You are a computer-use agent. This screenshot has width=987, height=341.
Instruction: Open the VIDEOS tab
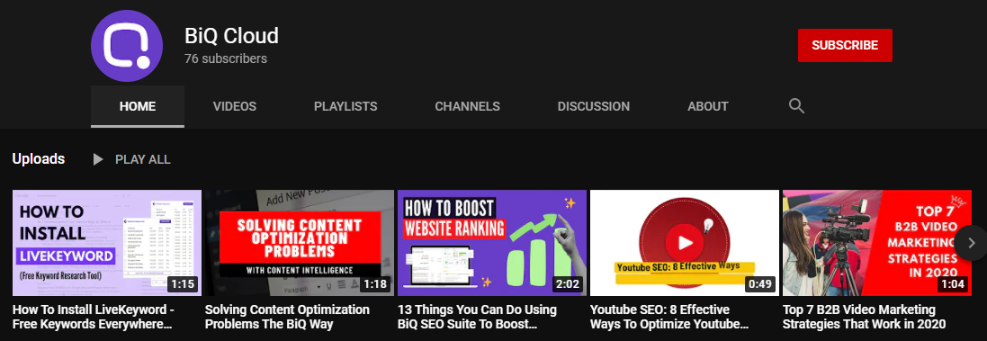click(235, 106)
